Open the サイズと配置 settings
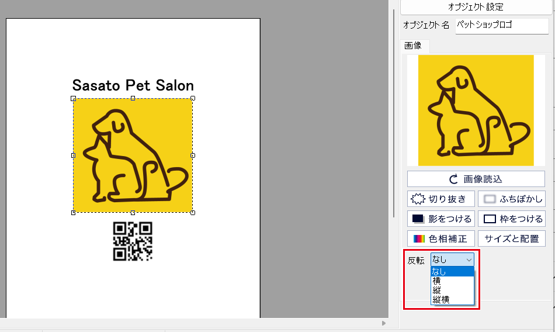The height and width of the screenshot is (332, 555). pos(511,238)
